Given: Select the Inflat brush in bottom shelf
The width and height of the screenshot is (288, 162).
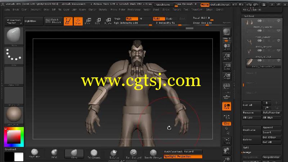Looking at the screenshot, I should click(x=54, y=153).
